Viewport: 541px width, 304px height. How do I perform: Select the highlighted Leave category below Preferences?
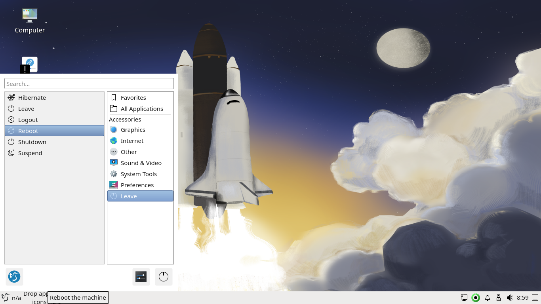tap(140, 196)
